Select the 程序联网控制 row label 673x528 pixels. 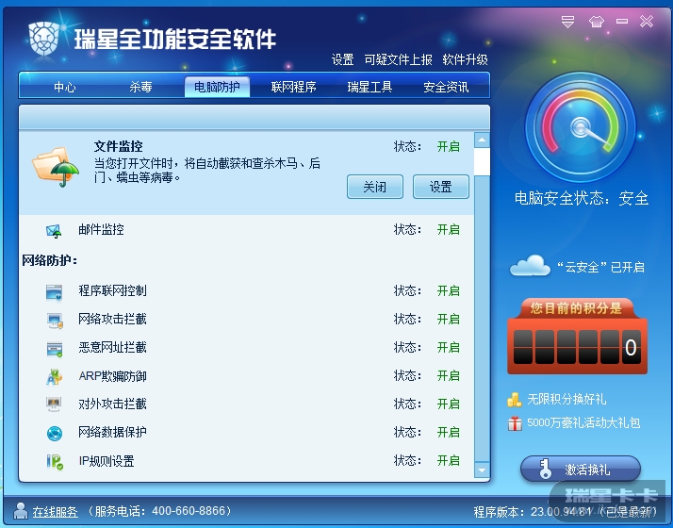[x=112, y=291]
